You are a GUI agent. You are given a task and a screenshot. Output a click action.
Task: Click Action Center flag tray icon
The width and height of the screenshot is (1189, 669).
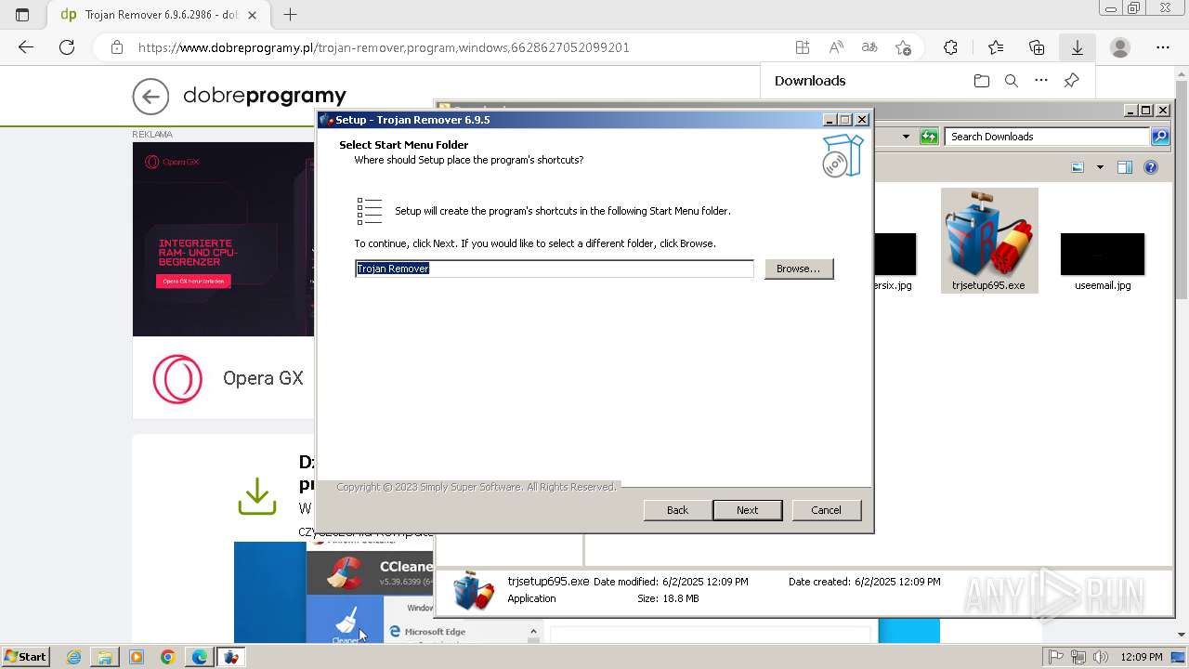pyautogui.click(x=1056, y=657)
